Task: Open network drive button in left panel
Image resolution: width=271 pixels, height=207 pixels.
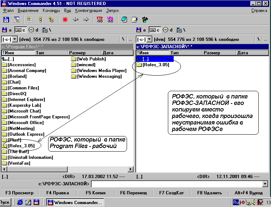Action: 46,30
